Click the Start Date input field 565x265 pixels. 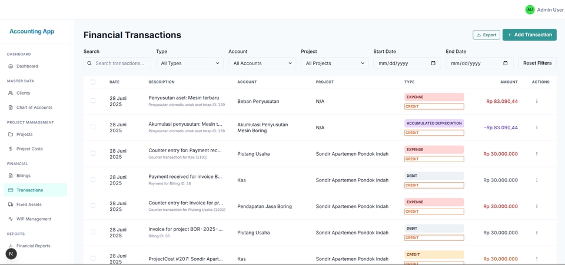tap(407, 63)
